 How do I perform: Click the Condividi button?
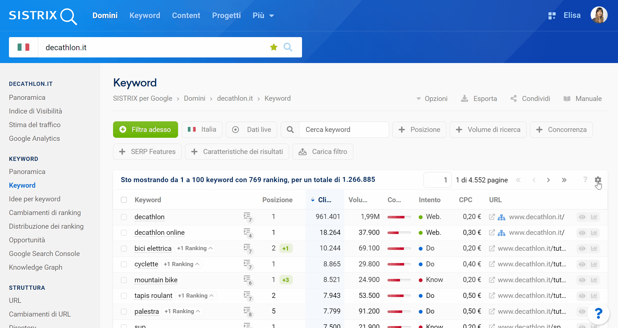point(530,98)
